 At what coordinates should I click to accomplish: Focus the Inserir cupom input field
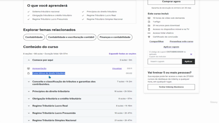pyautogui.click(x=165, y=61)
